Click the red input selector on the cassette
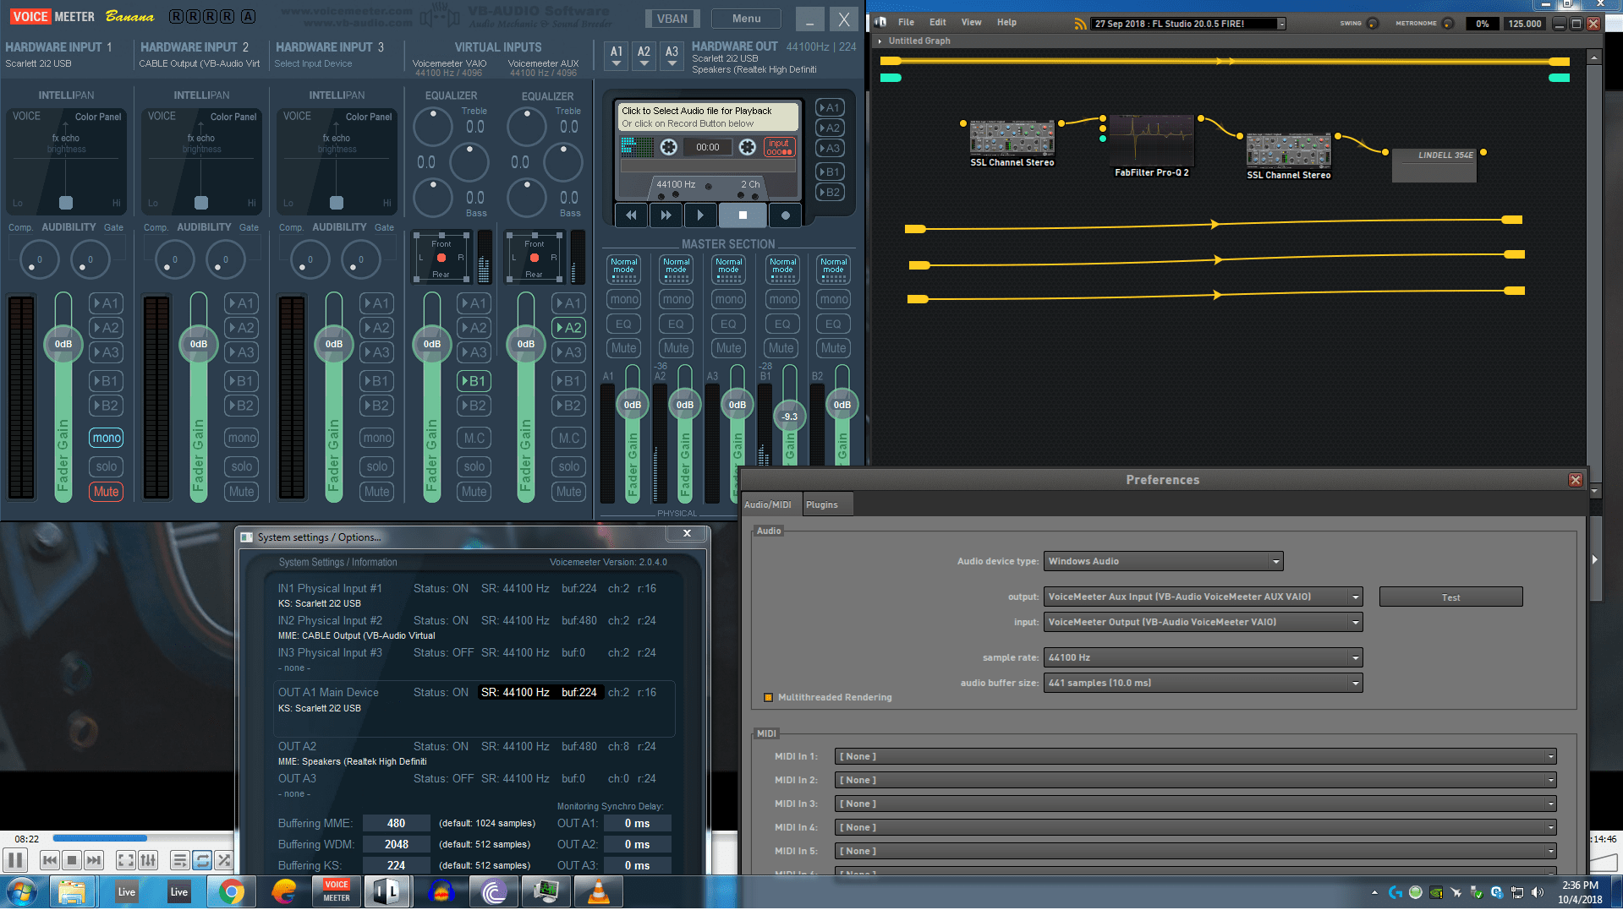 [x=779, y=147]
